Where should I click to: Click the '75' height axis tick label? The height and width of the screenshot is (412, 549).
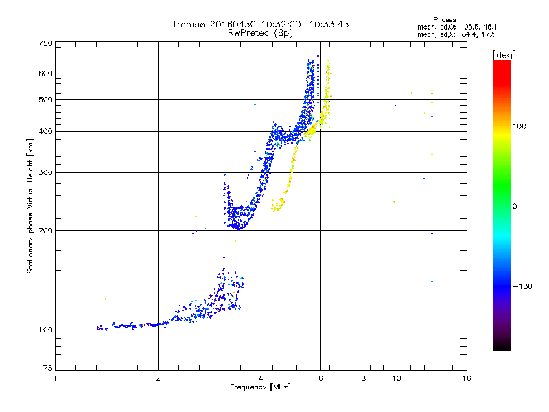(x=48, y=368)
